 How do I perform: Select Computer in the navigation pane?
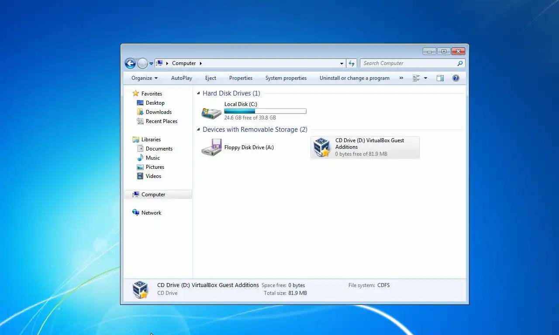click(153, 195)
